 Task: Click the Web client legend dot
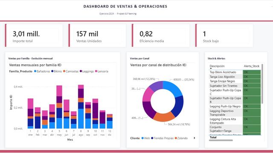pyautogui.click(x=142, y=138)
